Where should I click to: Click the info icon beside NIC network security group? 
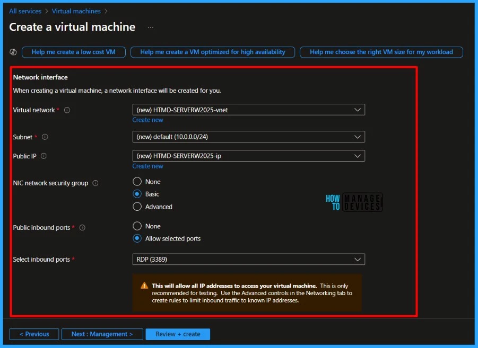pyautogui.click(x=95, y=183)
